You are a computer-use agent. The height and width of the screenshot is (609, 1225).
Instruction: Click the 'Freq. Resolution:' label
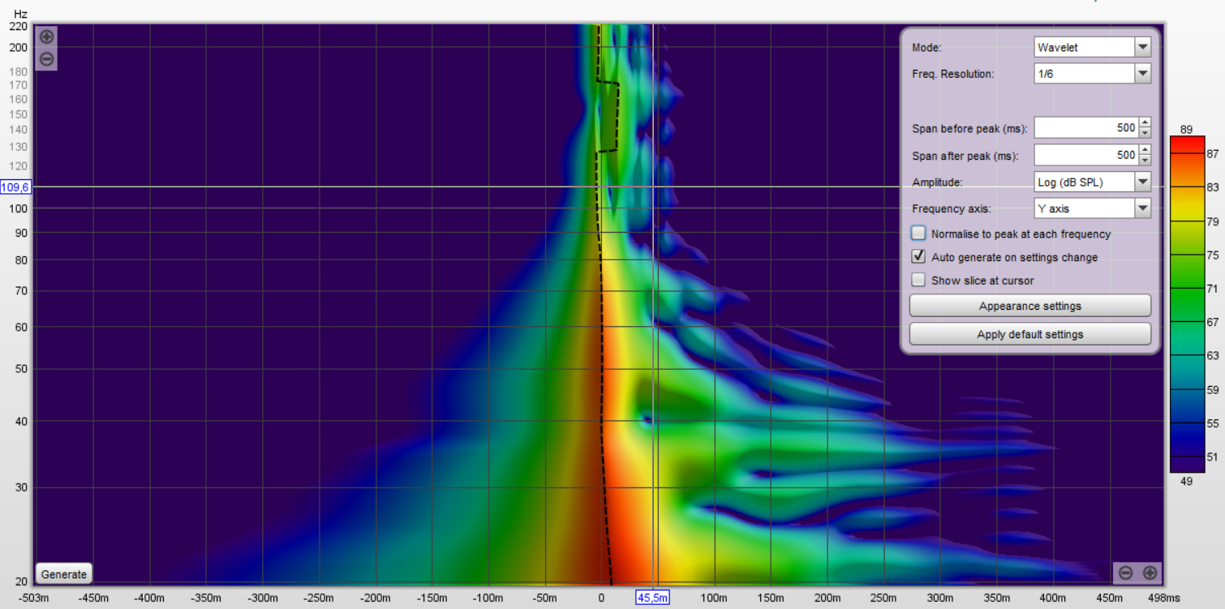tap(952, 75)
